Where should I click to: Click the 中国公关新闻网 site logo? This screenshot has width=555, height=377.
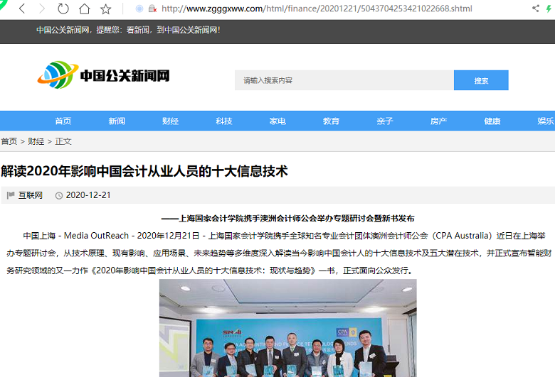coord(104,75)
